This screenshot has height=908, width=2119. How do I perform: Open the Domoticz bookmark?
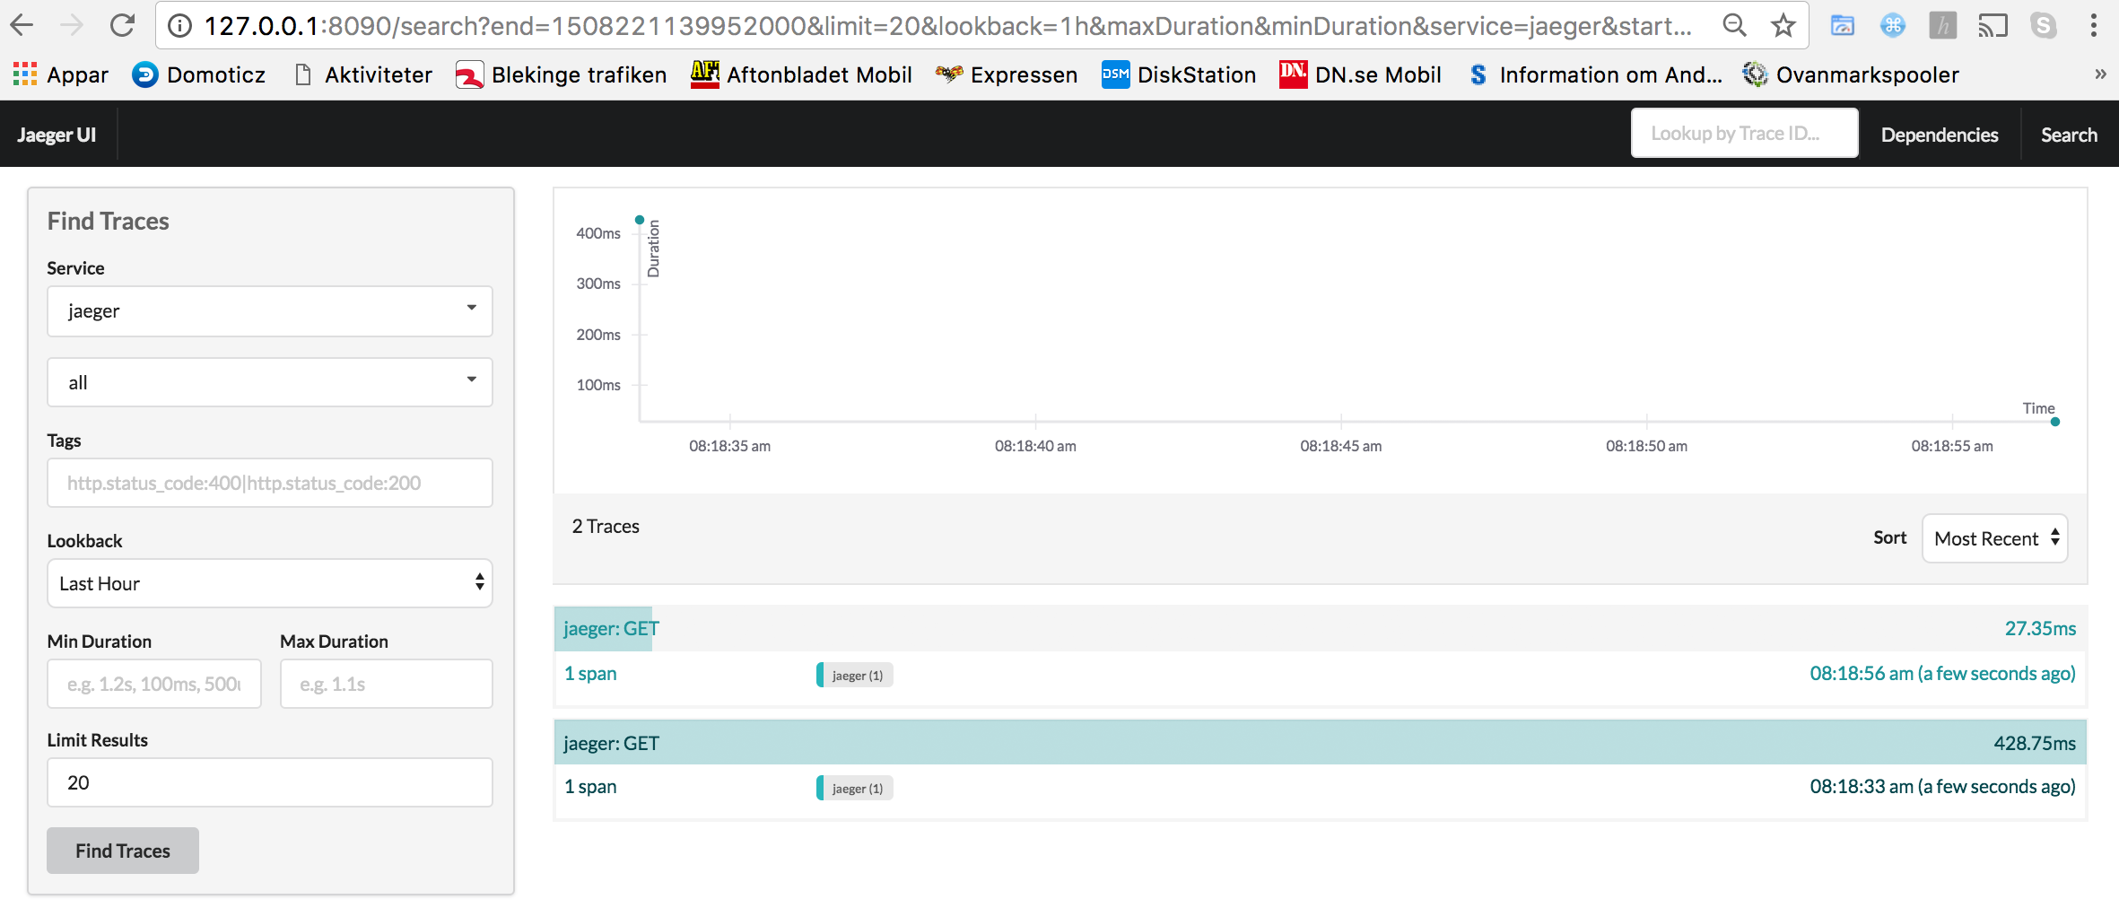pos(199,74)
